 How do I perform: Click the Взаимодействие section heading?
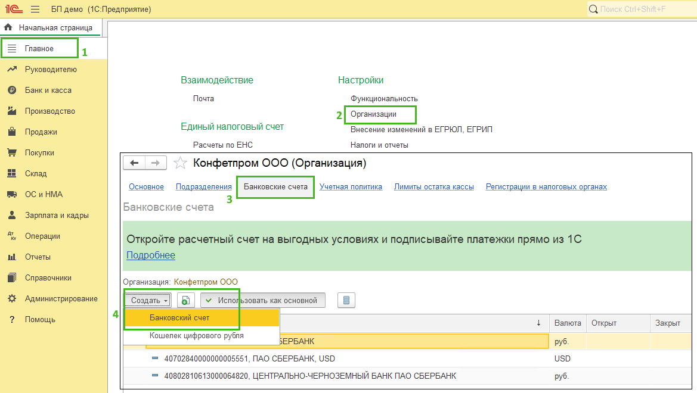pyautogui.click(x=217, y=80)
